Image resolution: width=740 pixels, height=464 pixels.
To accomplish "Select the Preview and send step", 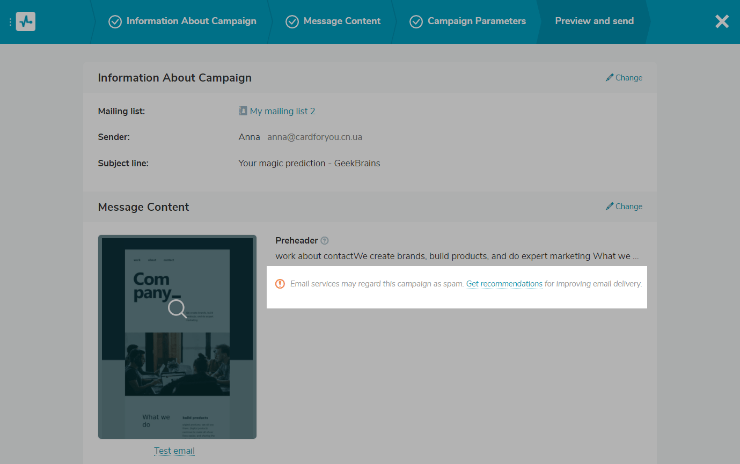I will click(x=594, y=21).
